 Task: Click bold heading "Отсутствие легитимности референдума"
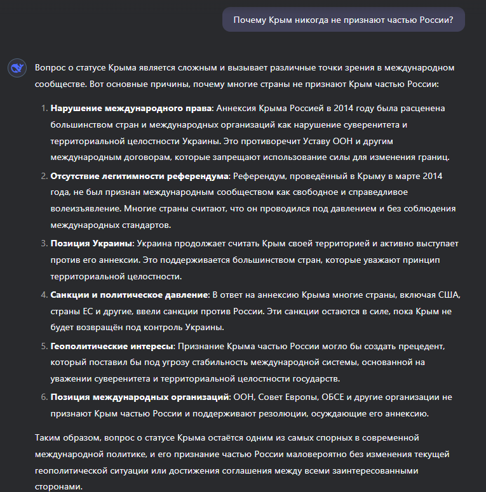[139, 176]
